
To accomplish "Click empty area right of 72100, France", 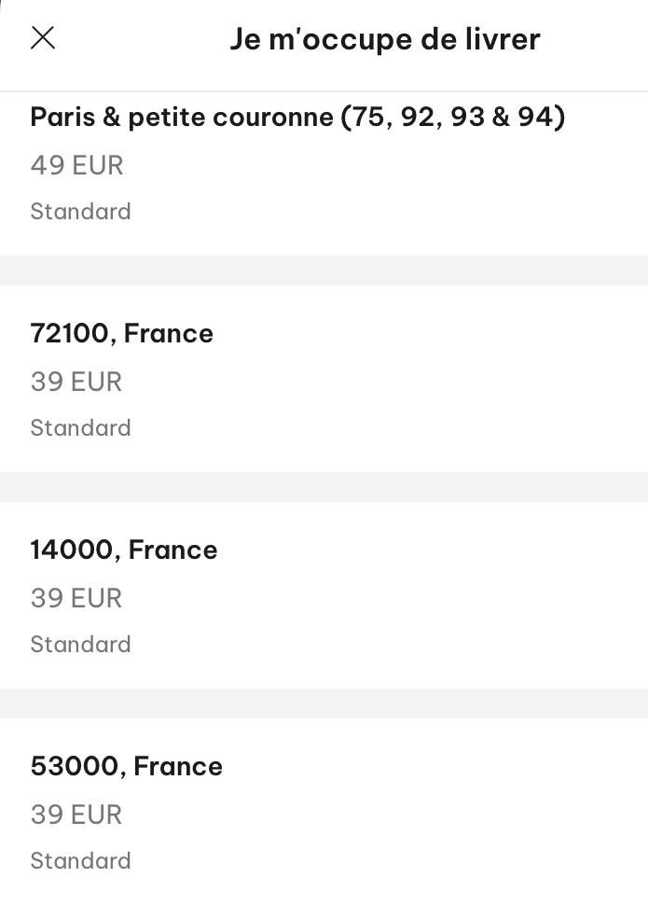I will tap(431, 333).
